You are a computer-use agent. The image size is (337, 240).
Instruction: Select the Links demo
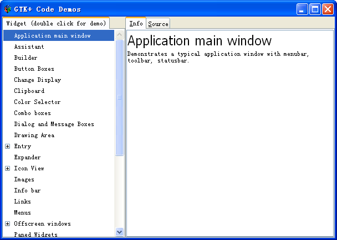tap(59, 202)
